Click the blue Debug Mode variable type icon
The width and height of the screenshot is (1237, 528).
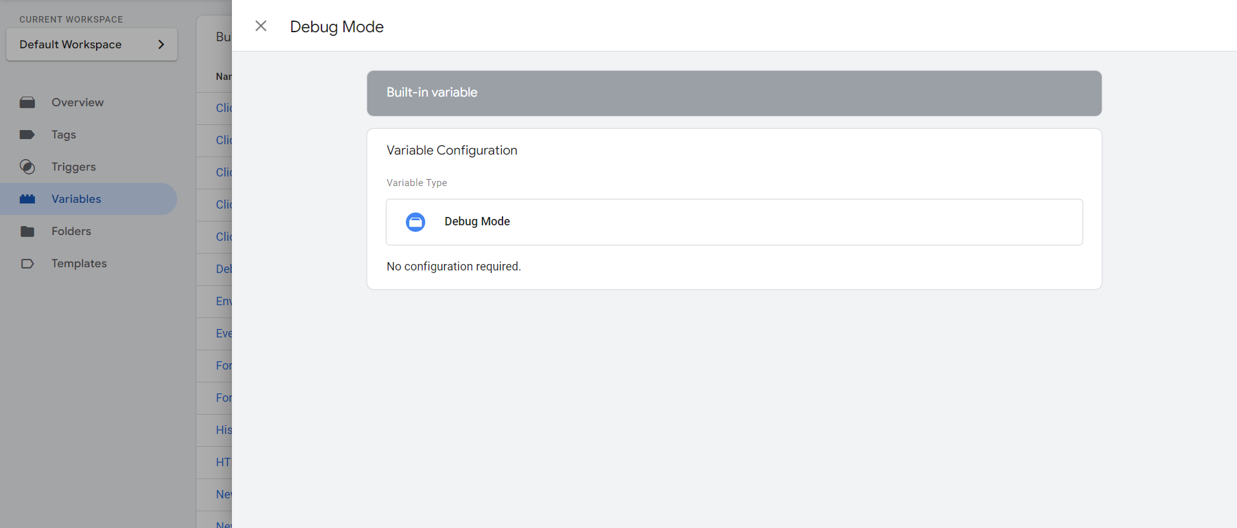(416, 222)
